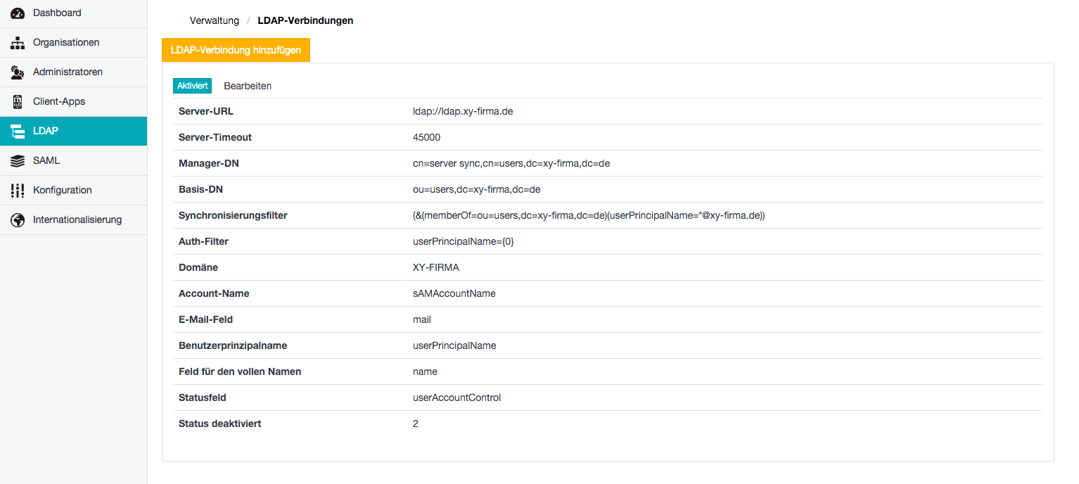Click the LDAP-Verbindungen breadcrumb
Viewport: 1079px width, 484px height.
pos(305,20)
